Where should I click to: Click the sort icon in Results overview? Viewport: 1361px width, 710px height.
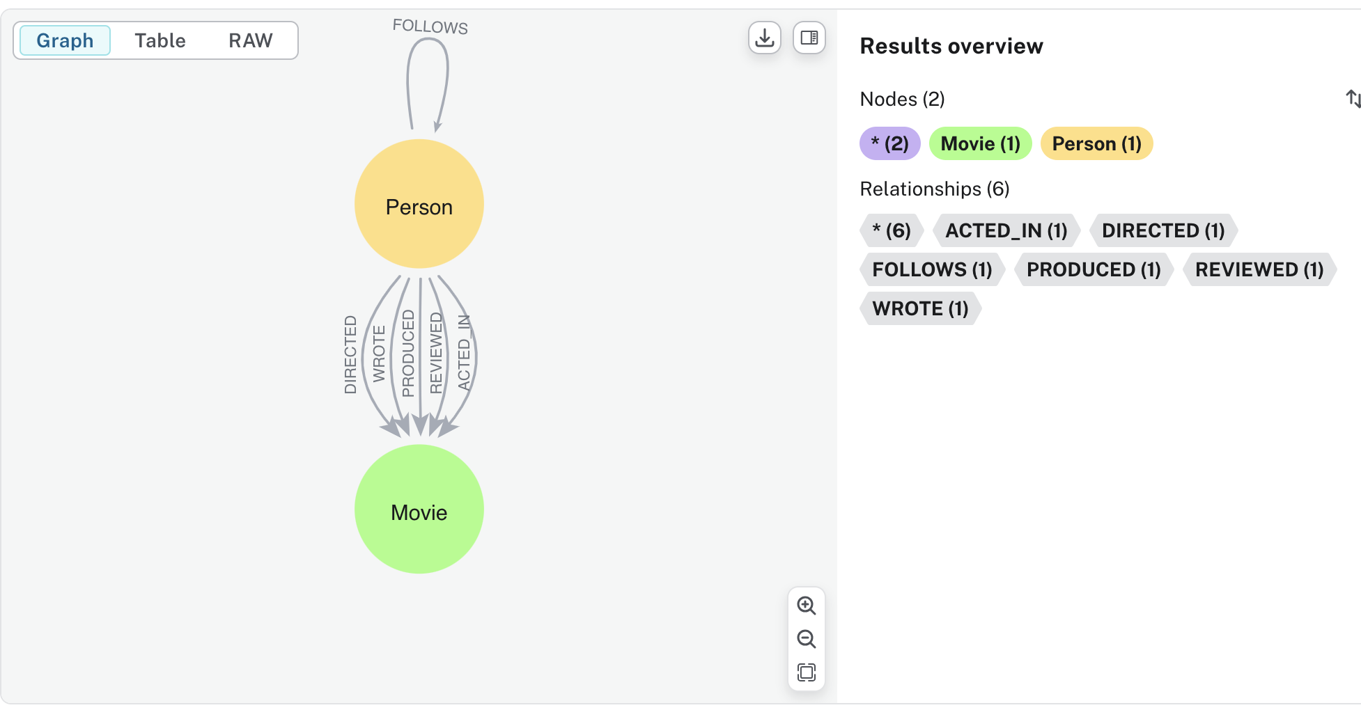tap(1353, 99)
